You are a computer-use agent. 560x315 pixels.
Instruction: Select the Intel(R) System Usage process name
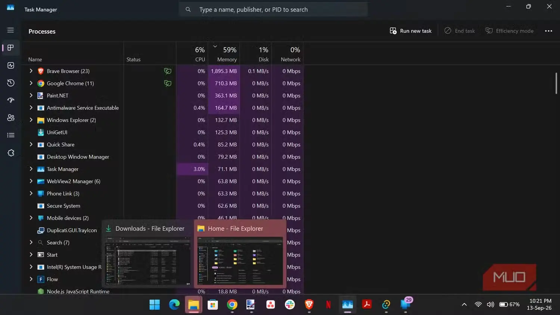(74, 267)
